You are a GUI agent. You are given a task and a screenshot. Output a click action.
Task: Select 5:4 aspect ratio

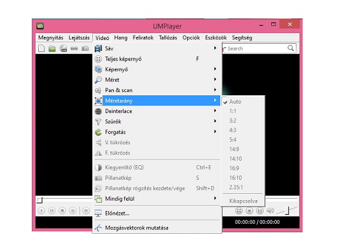click(243, 140)
